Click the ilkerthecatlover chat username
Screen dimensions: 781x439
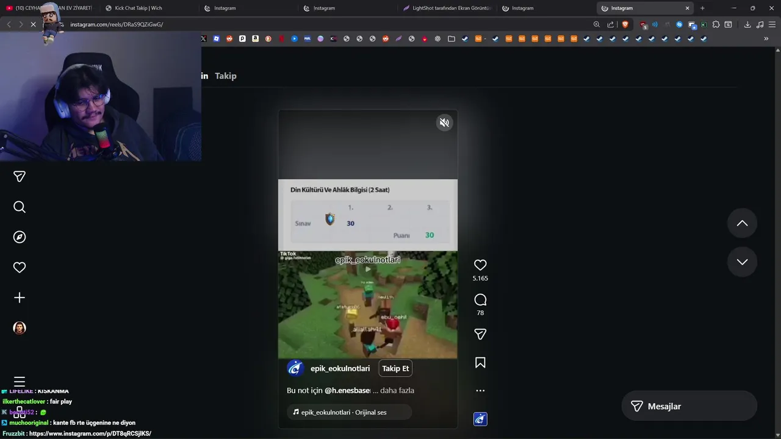(24, 402)
